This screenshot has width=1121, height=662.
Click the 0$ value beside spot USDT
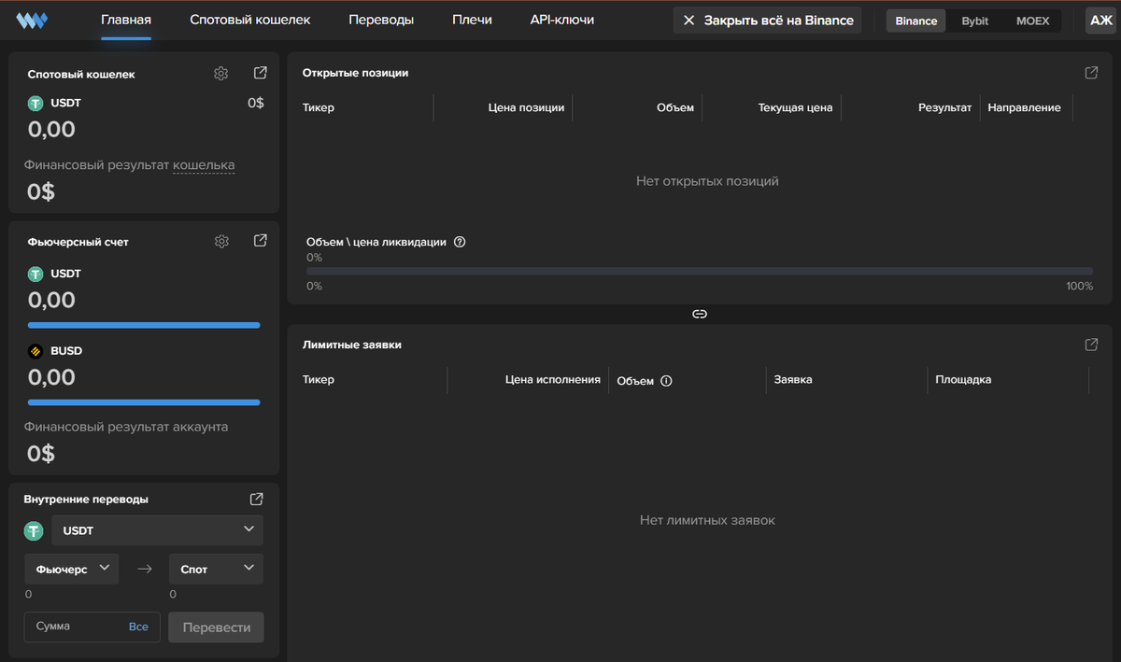click(256, 103)
